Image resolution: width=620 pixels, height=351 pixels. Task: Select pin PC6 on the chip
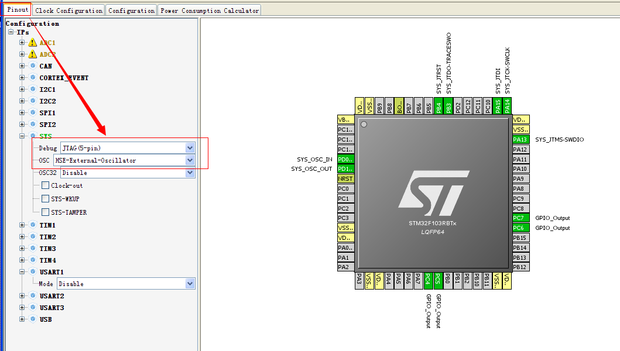(x=520, y=228)
